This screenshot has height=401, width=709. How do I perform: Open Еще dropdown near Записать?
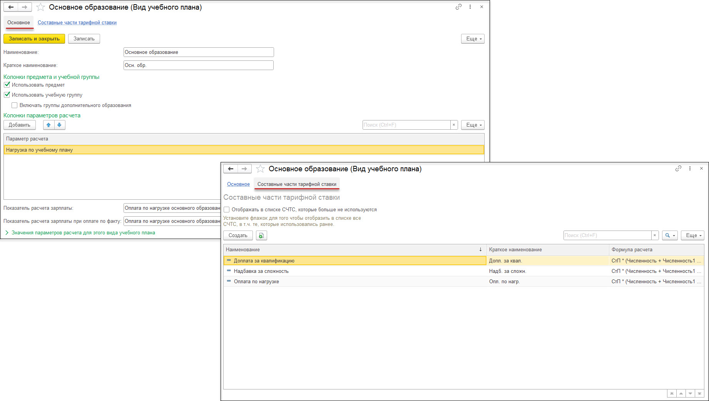click(x=473, y=38)
